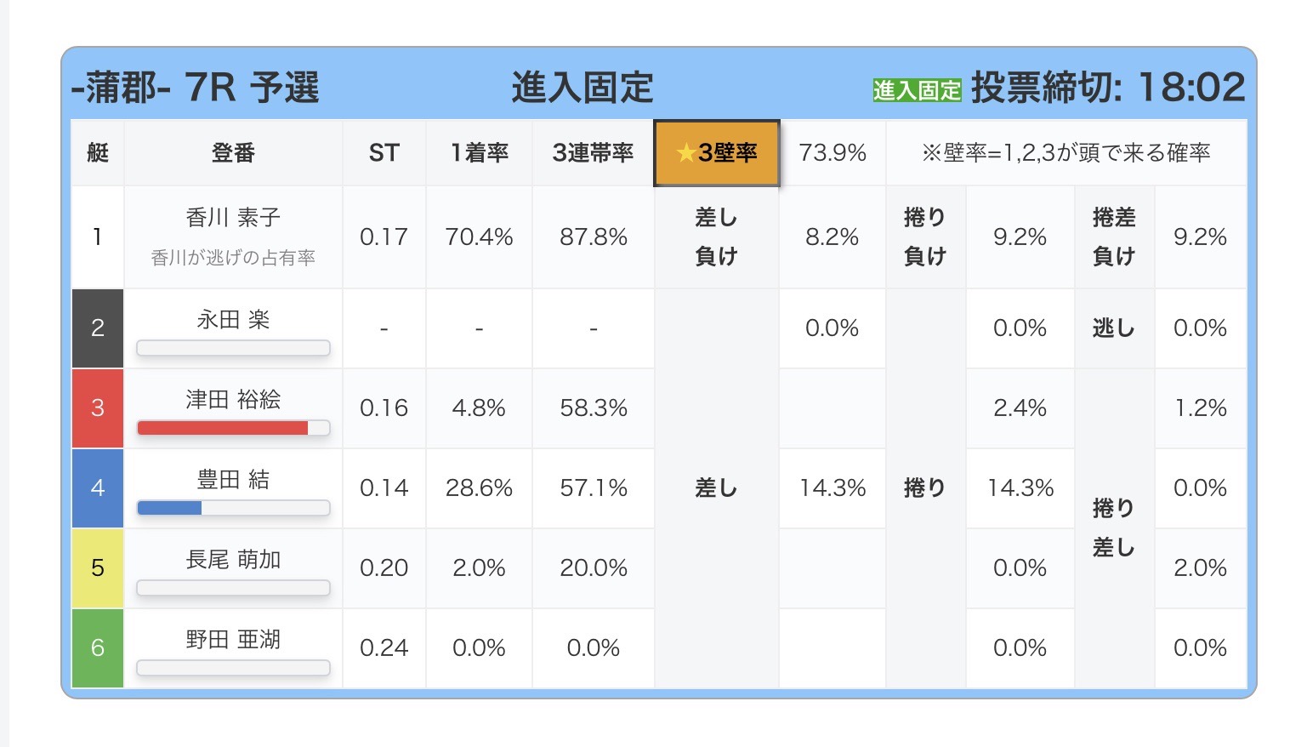Click the -蒲郡- 7R 予選 race title
The width and height of the screenshot is (1307, 747).
(196, 88)
